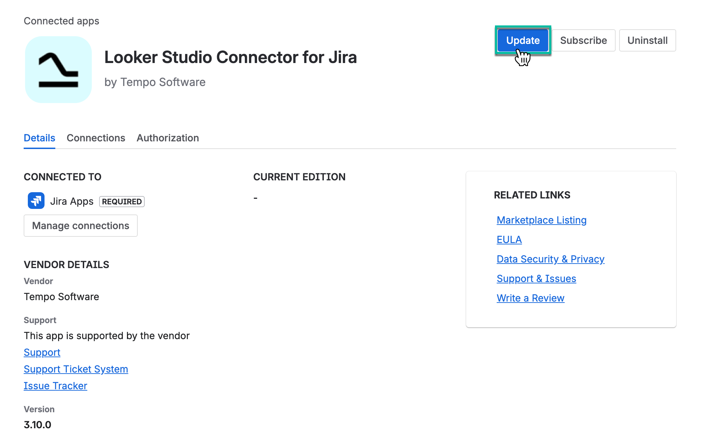Click the Subscribe button
Screen dimensions: 704x438
click(583, 40)
